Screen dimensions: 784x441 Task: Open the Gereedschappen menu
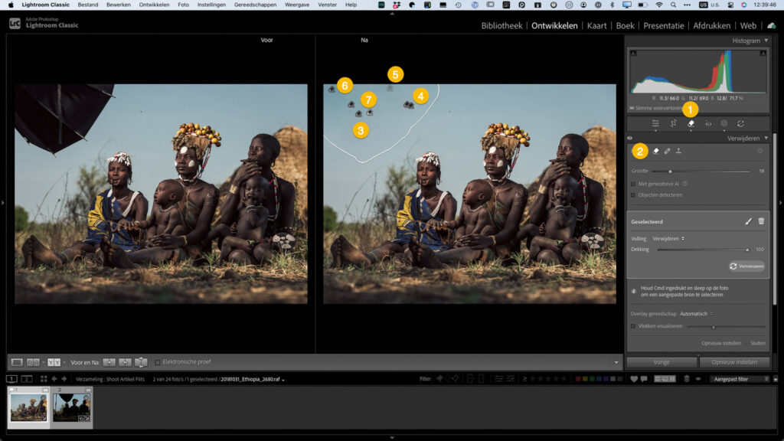(255, 5)
